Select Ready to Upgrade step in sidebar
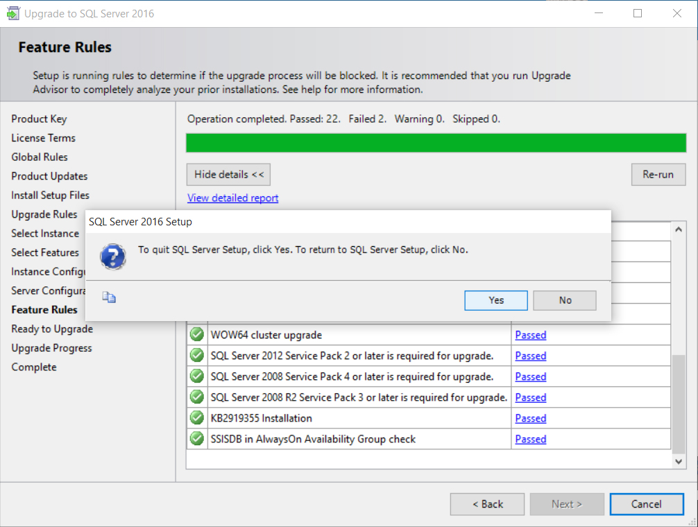The height and width of the screenshot is (527, 698). pos(52,329)
